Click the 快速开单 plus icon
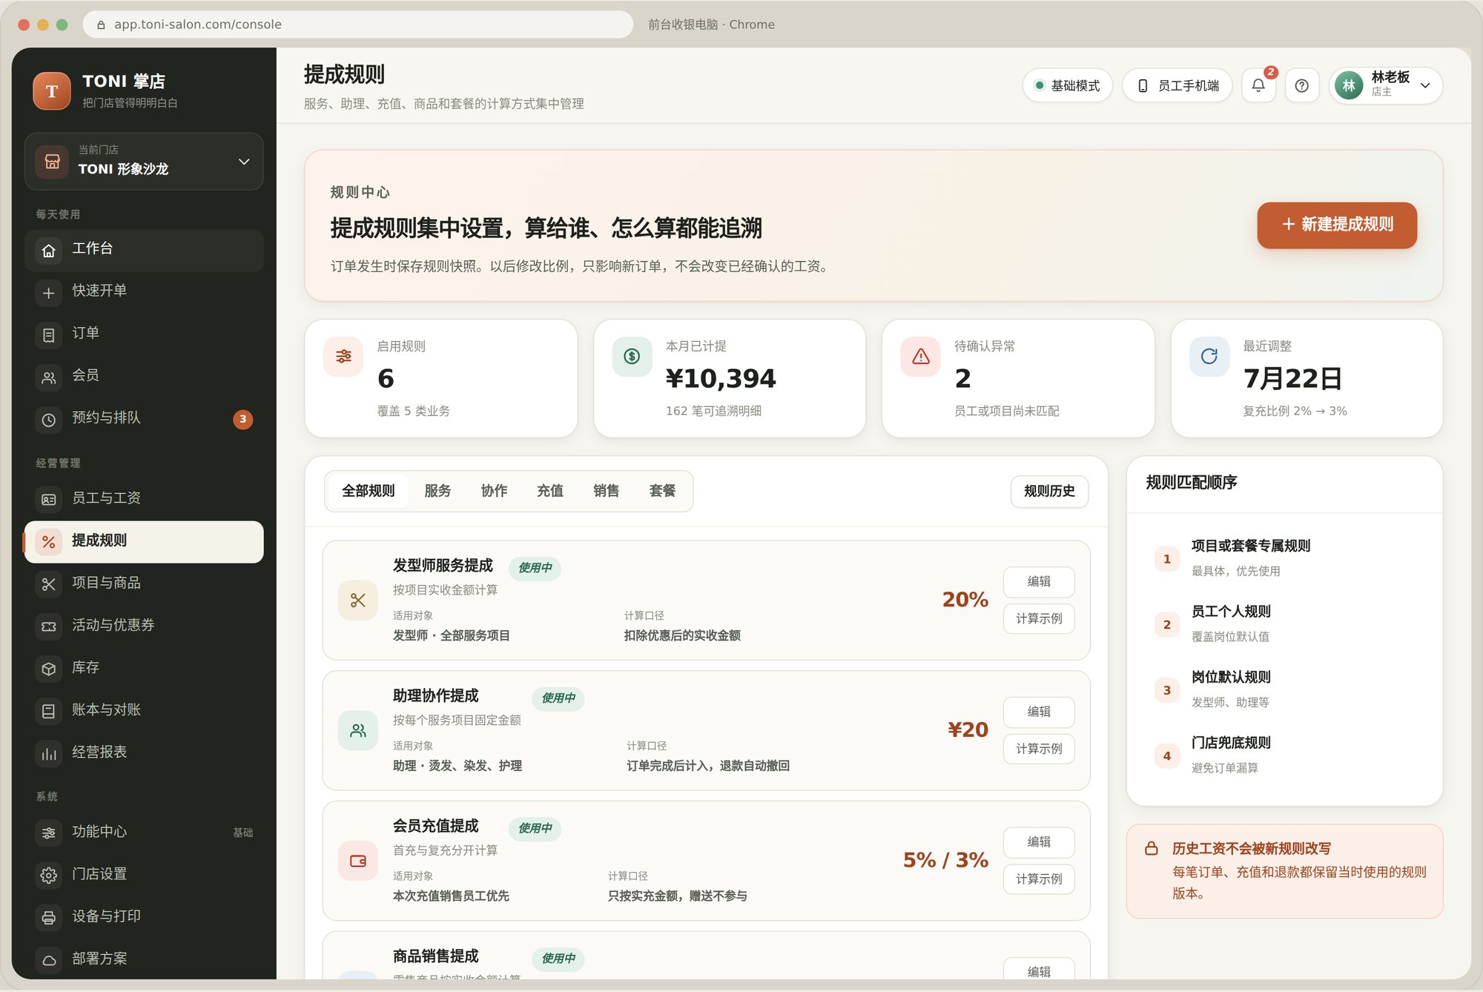 pyautogui.click(x=49, y=293)
